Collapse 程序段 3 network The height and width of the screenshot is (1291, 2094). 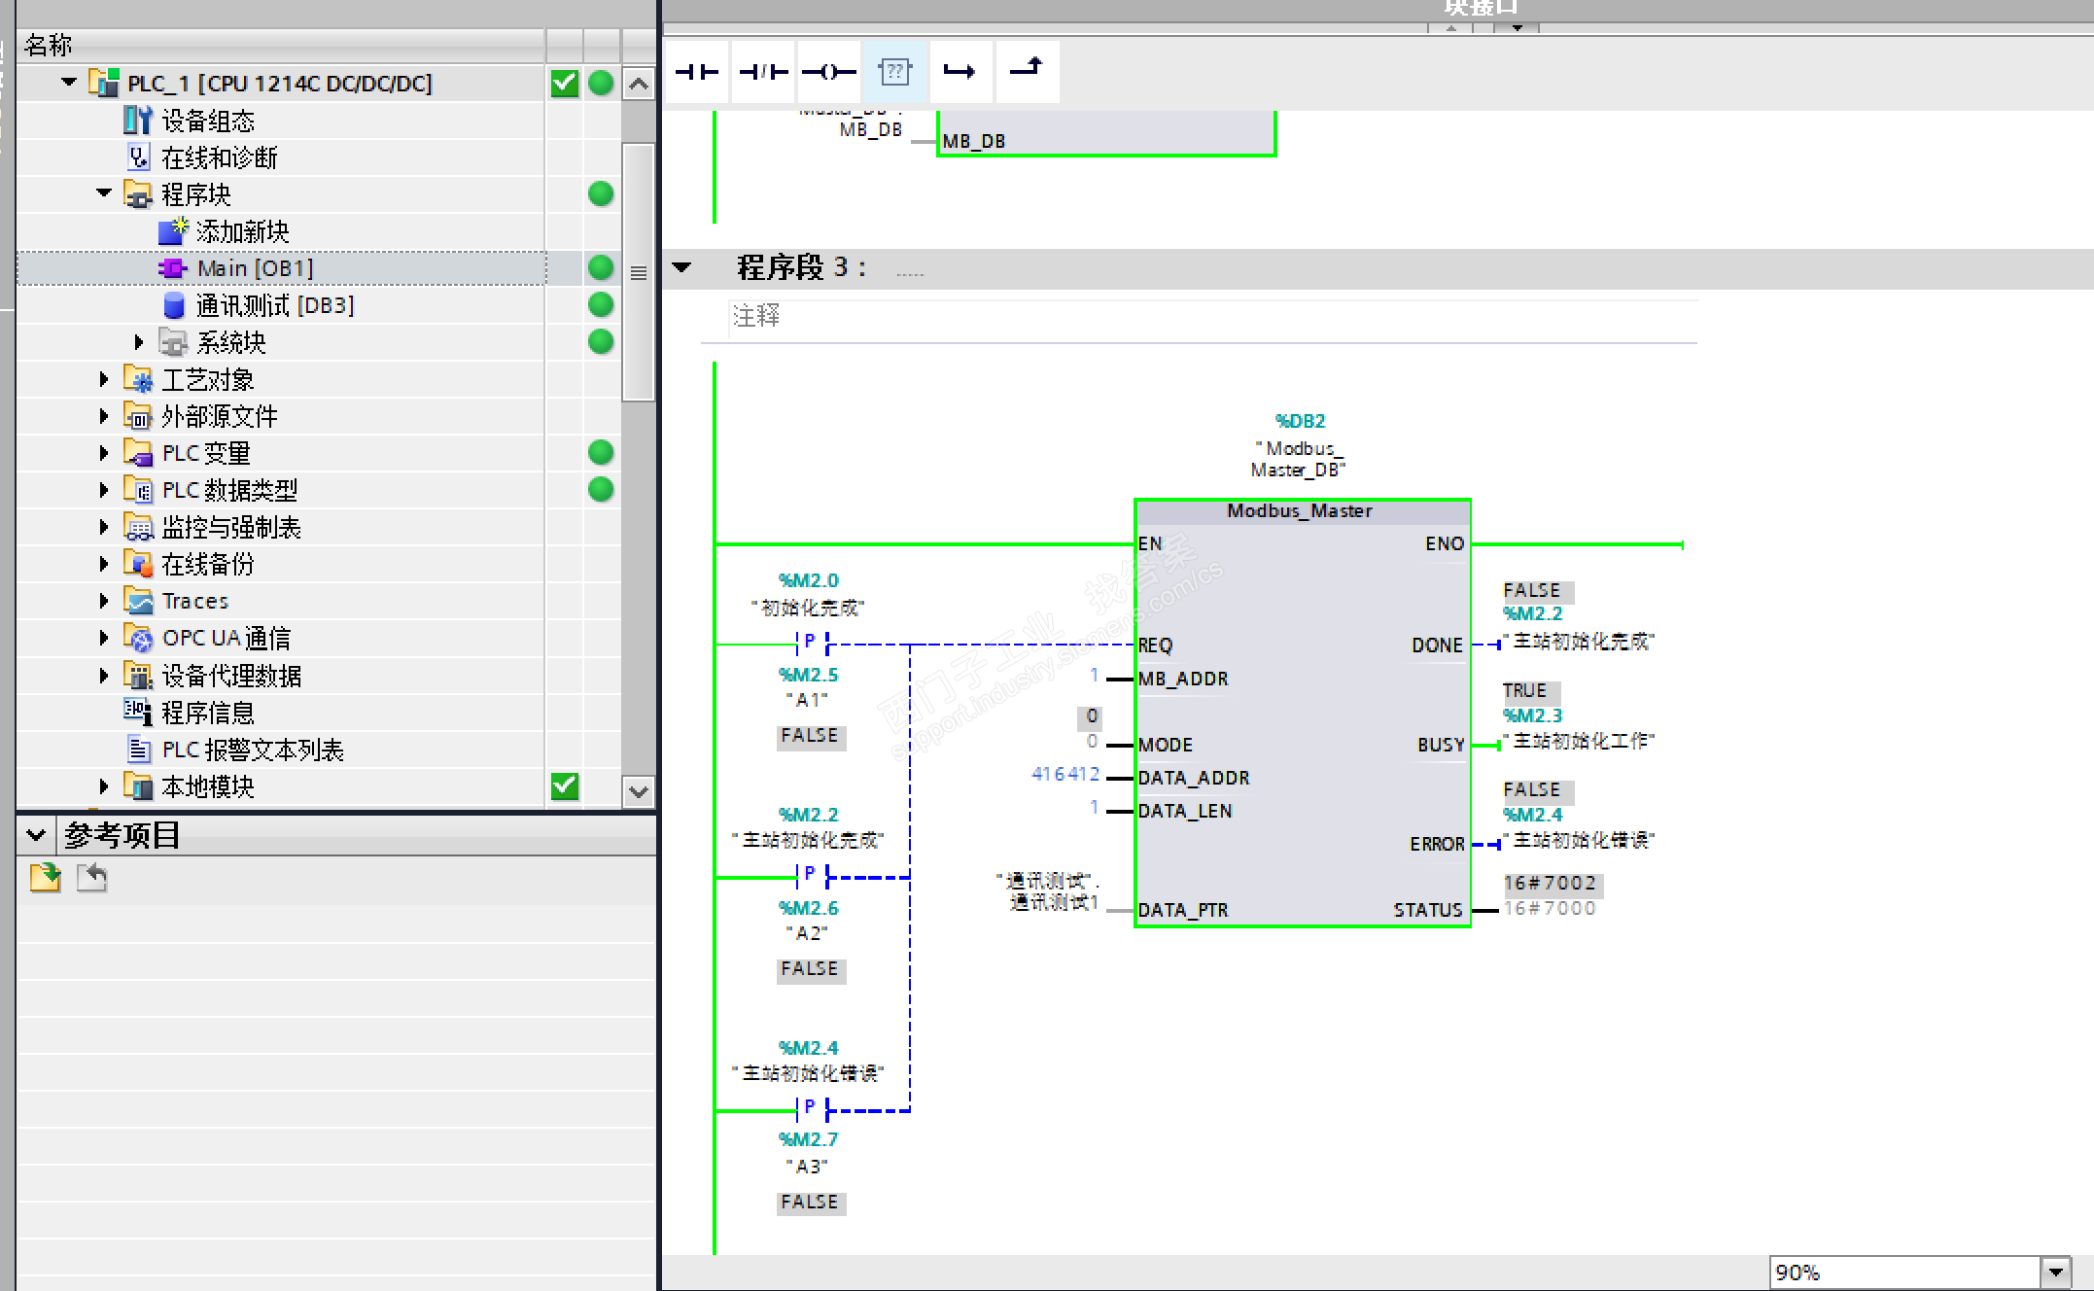(x=682, y=267)
